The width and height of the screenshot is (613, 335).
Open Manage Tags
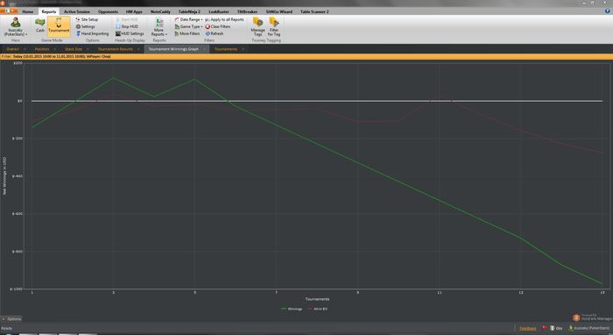pyautogui.click(x=258, y=26)
